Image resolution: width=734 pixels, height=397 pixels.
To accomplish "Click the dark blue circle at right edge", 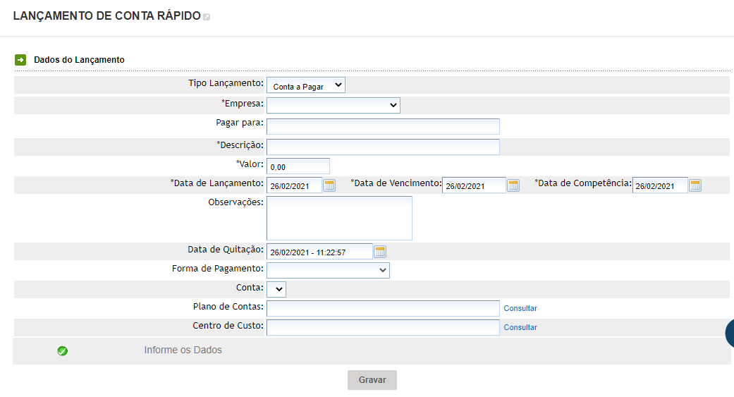I will coord(729,334).
